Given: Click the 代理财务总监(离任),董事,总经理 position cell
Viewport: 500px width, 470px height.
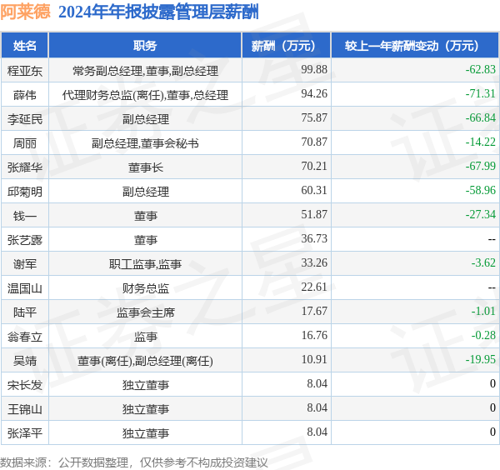Looking at the screenshot, I should coord(145,95).
